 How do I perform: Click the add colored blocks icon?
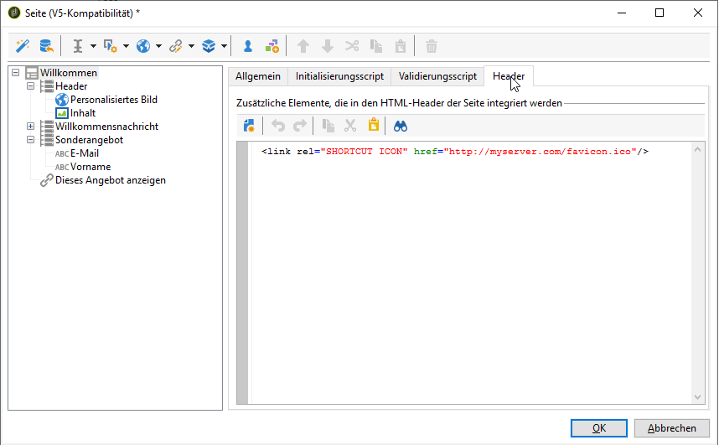click(x=272, y=46)
